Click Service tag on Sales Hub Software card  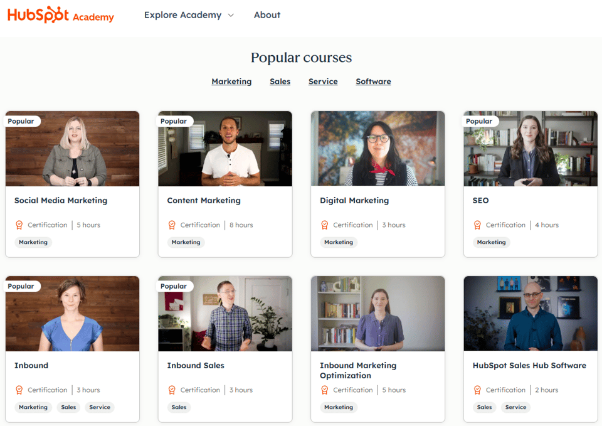point(515,407)
